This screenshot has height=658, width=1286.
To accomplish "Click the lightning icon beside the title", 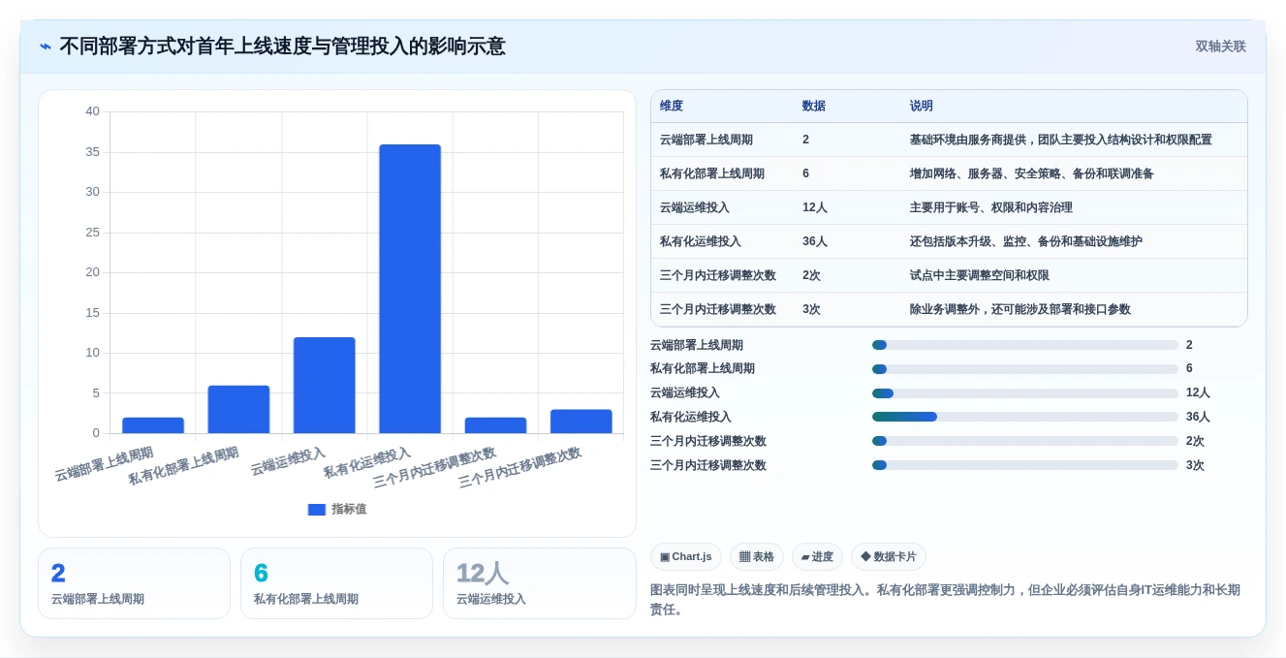I will click(46, 47).
